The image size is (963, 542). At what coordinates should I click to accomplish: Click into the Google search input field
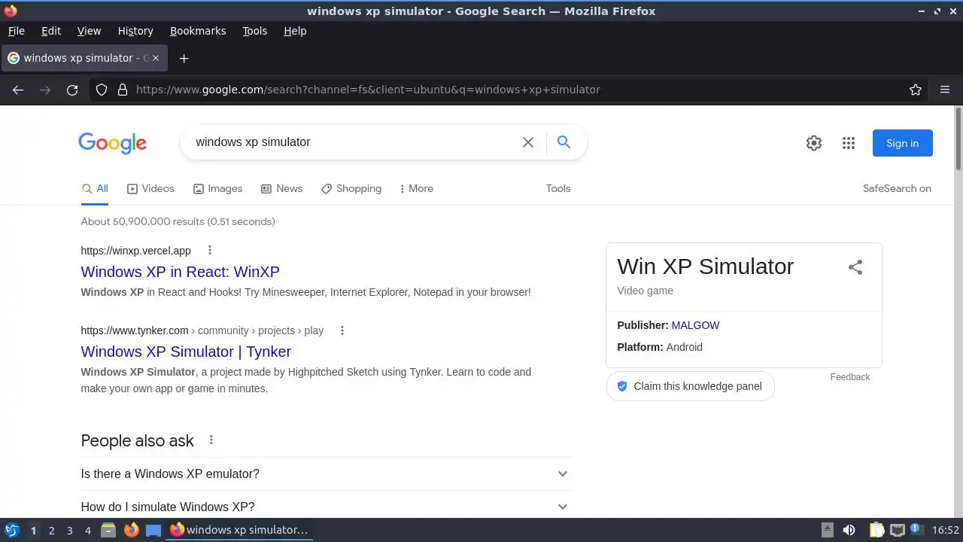coord(354,142)
